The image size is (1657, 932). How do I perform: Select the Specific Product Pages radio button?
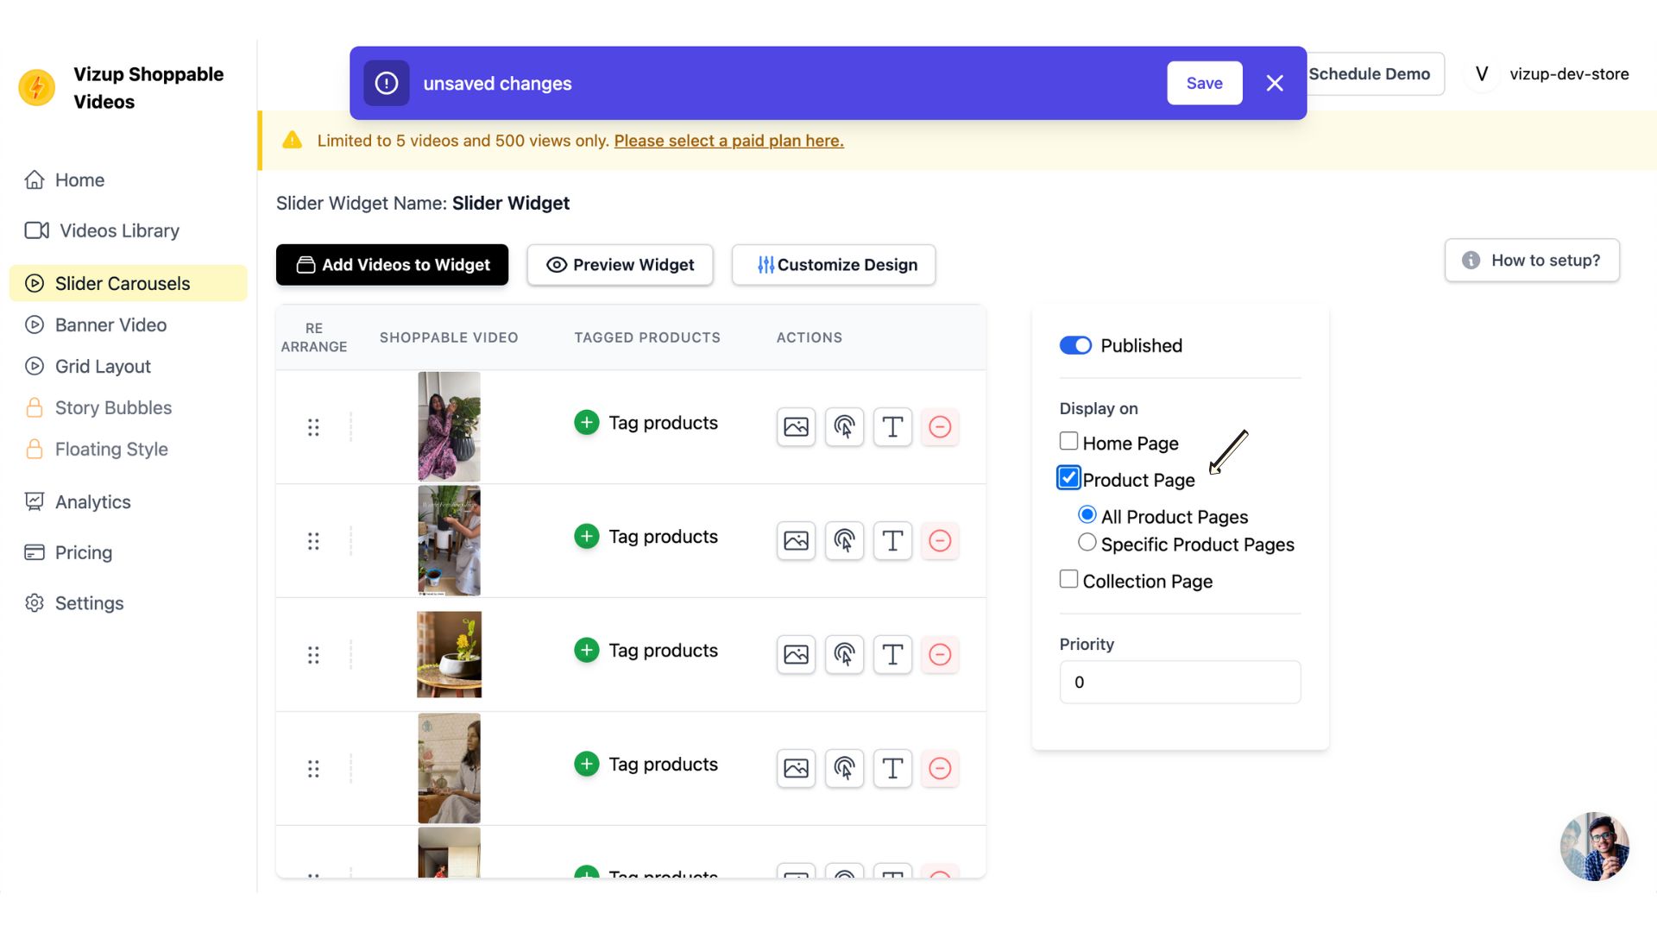tap(1087, 543)
